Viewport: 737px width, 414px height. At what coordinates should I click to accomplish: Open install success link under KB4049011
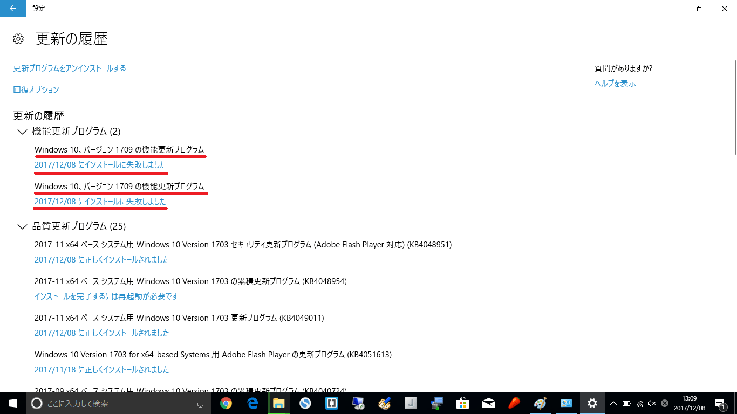pos(102,333)
